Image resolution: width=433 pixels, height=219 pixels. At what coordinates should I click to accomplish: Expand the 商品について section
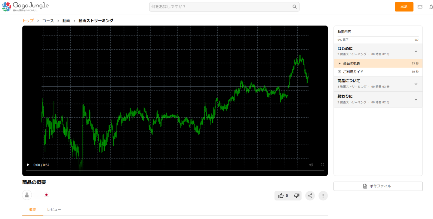[416, 84]
